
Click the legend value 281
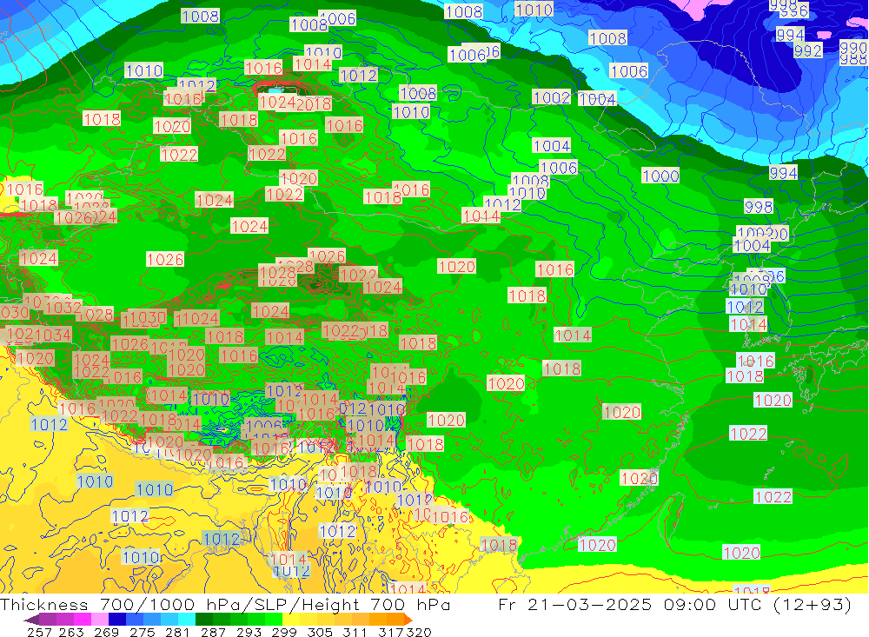(176, 632)
